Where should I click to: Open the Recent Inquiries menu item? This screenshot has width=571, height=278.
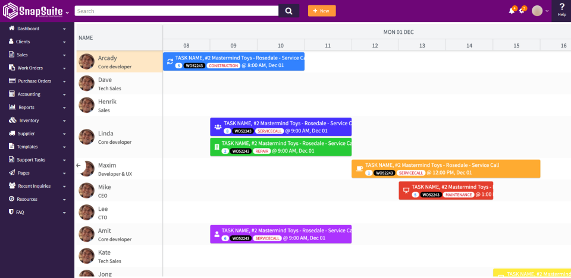pos(37,186)
